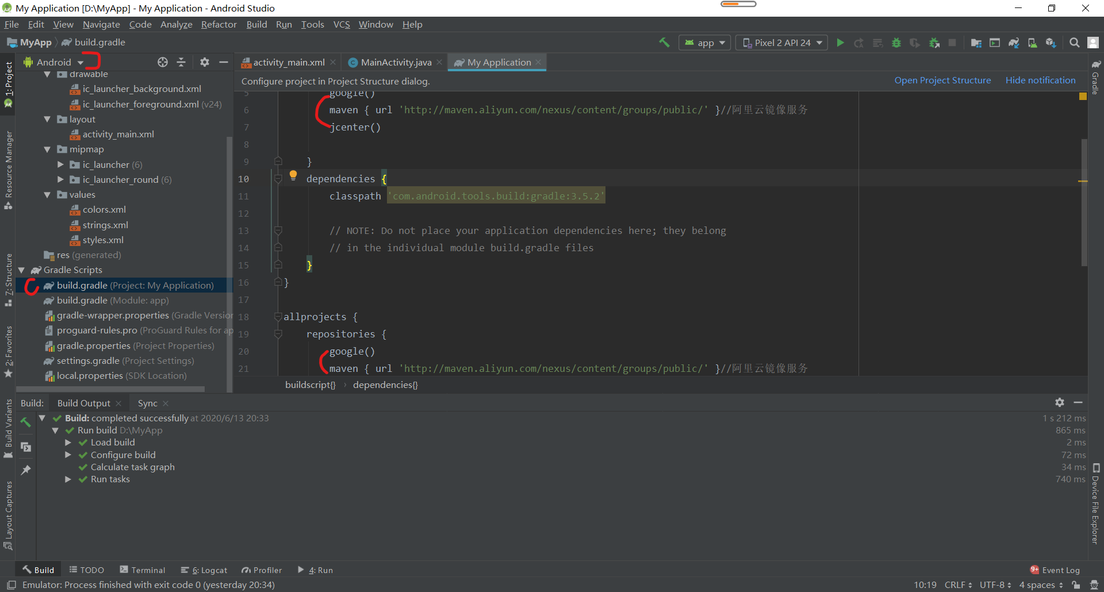Click Collapse All in Project panel
1104x592 pixels.
(x=181, y=62)
